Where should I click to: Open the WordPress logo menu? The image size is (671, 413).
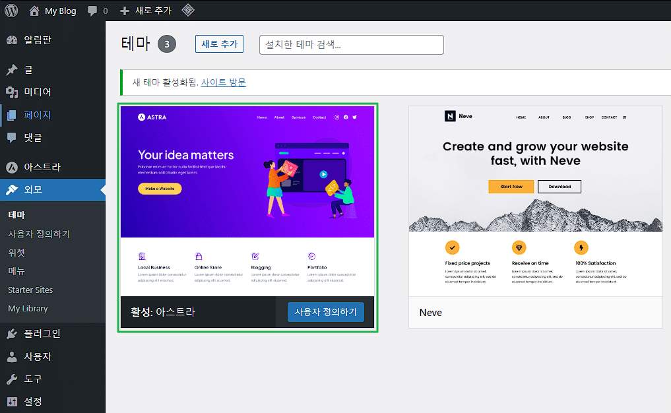click(11, 11)
